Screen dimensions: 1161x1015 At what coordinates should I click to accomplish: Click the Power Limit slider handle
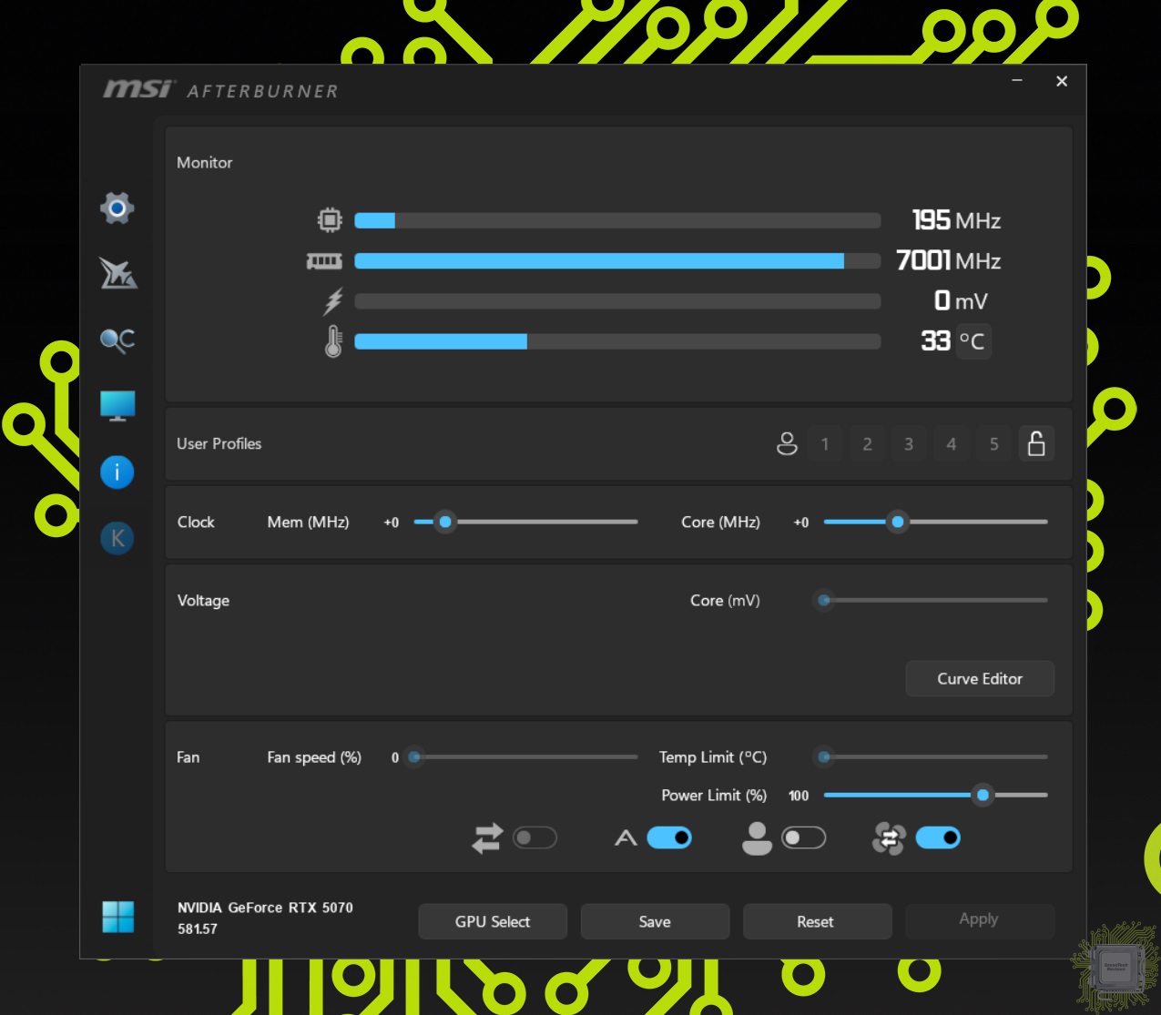pyautogui.click(x=983, y=795)
